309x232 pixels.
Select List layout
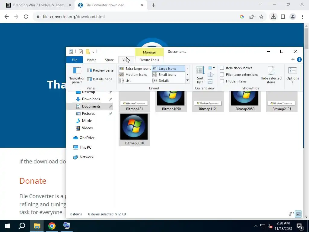tap(125, 80)
